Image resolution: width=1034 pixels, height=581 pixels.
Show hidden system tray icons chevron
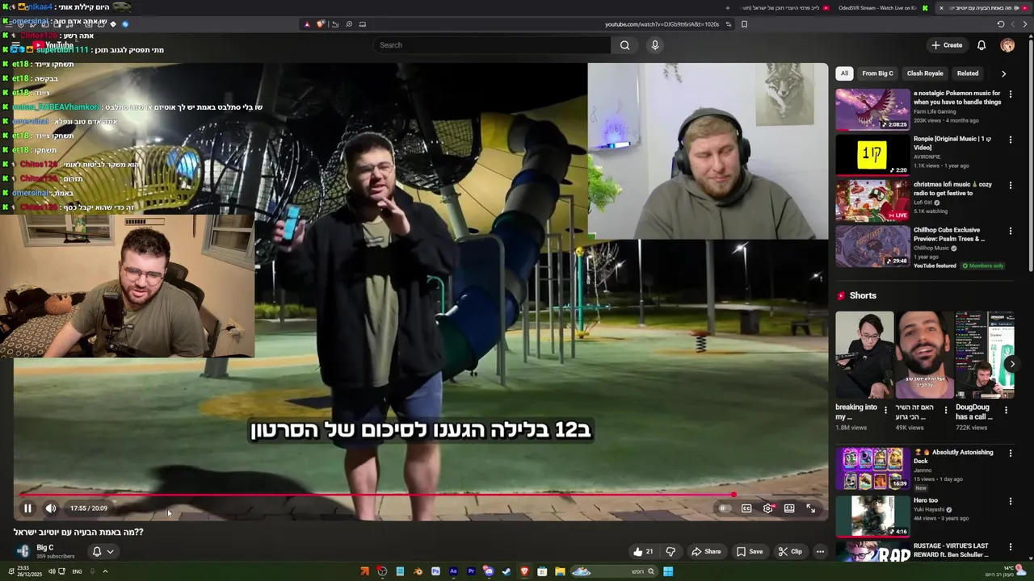coord(105,571)
